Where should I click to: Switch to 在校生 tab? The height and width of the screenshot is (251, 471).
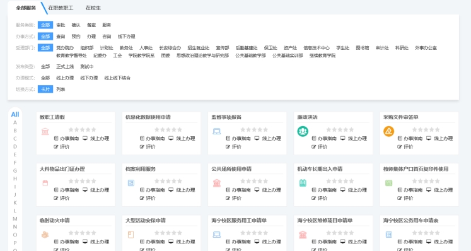coord(93,8)
